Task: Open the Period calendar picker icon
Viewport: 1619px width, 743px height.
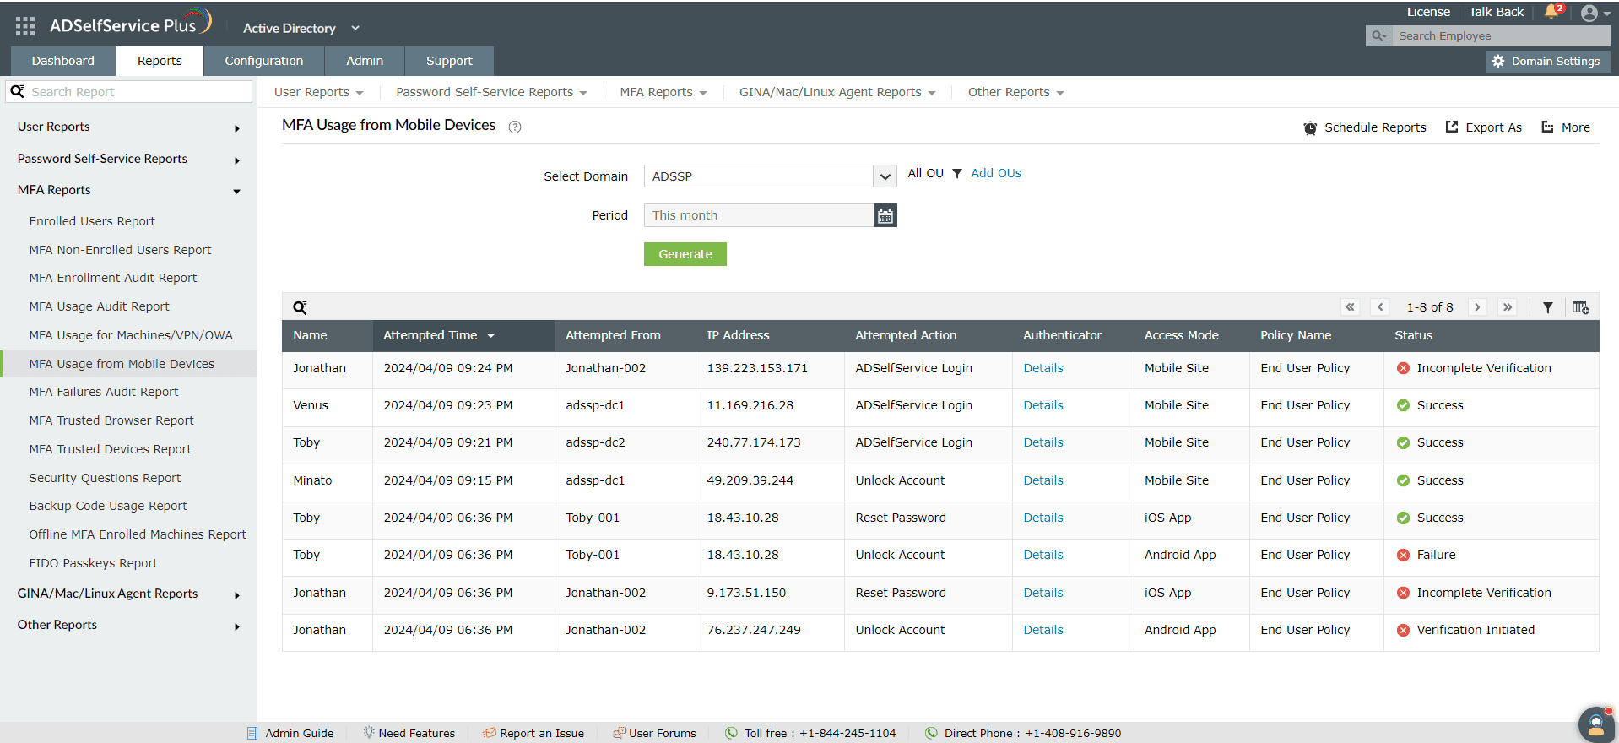Action: 885,215
